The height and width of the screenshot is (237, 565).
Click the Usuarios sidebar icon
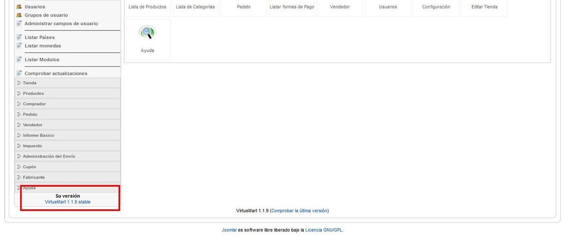point(19,7)
